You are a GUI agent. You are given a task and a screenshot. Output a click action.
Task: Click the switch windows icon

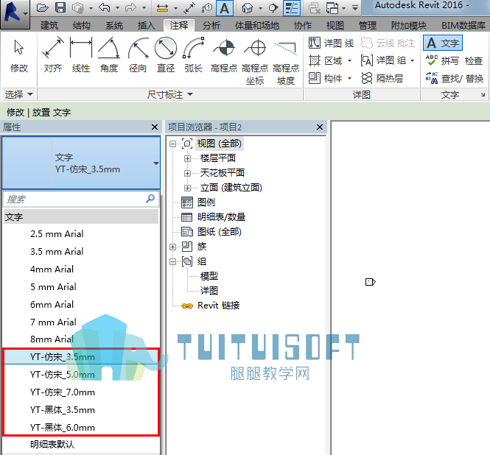pos(332,8)
